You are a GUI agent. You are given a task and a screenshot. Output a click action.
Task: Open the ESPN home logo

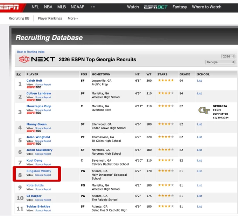pyautogui.click(x=9, y=7)
